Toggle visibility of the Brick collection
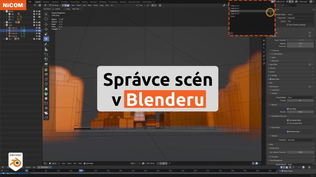 click(x=37, y=22)
